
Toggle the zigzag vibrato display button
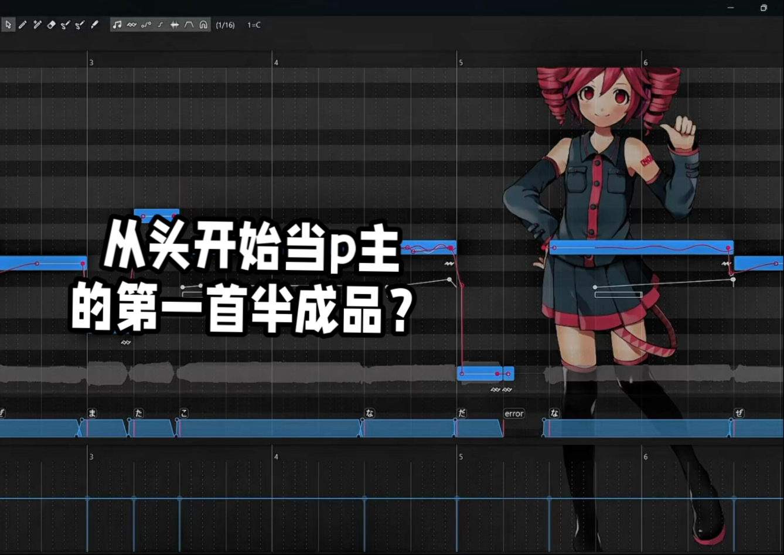point(131,25)
